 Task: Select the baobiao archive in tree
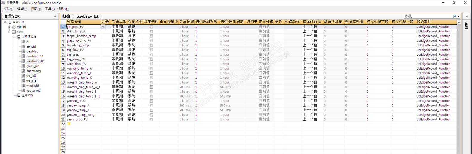click(x=32, y=51)
